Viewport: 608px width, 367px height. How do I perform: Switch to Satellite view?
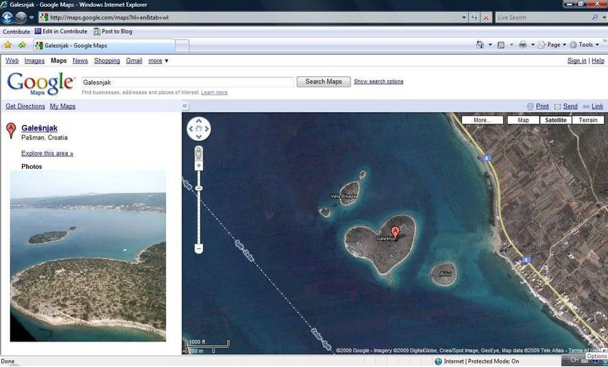[x=555, y=120]
